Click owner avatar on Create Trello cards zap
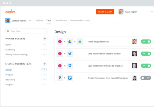 pyautogui.click(x=134, y=78)
